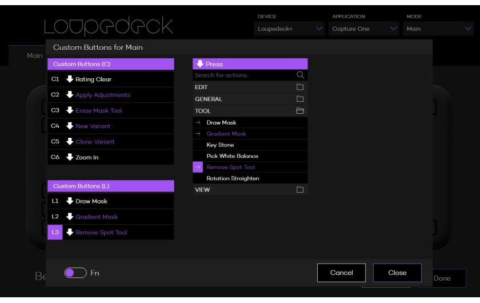Click the L3 row's Remove Spot Tool text
The image size is (480, 303).
[101, 232]
